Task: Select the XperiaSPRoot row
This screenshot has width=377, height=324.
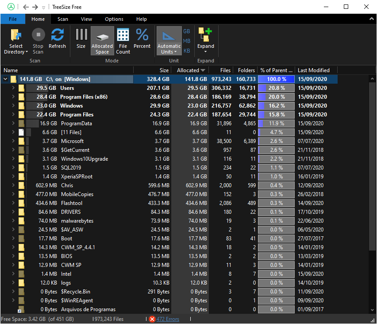Action: click(169, 177)
